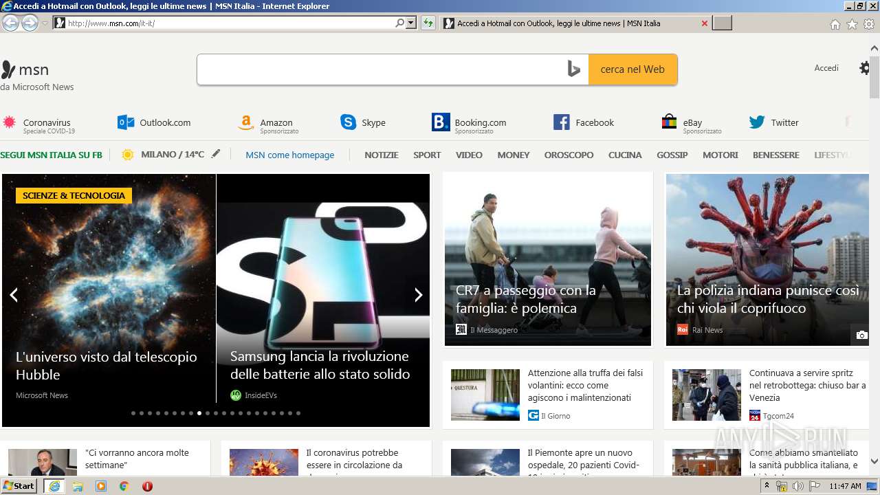Open the address bar dropdown arrow
The width and height of the screenshot is (880, 495).
(x=411, y=23)
